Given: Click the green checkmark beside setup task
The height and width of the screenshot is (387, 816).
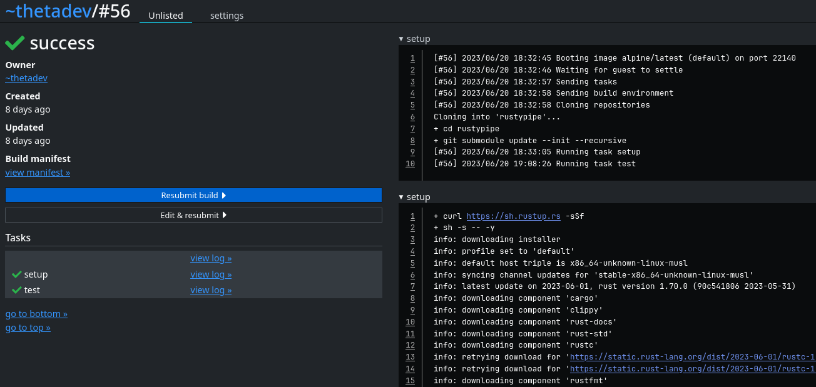Looking at the screenshot, I should point(17,274).
